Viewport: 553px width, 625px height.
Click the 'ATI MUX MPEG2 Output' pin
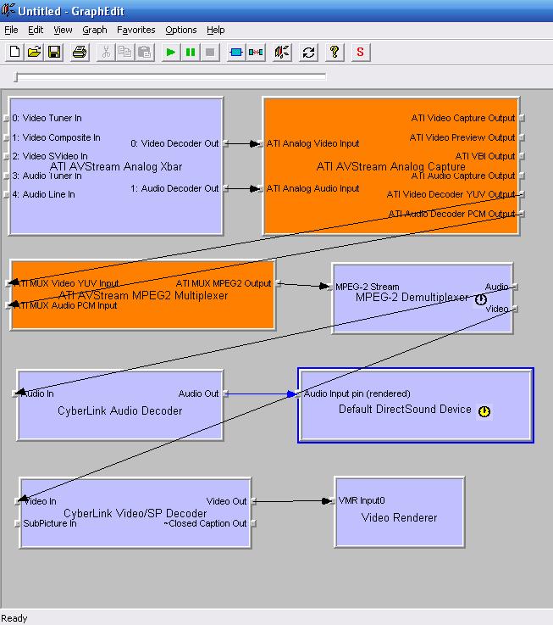(x=224, y=283)
